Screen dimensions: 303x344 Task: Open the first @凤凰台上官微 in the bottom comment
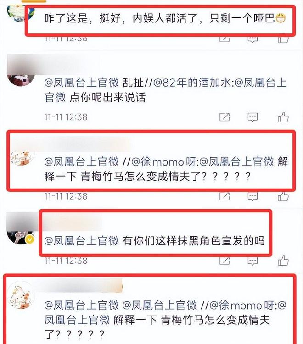tap(81, 305)
